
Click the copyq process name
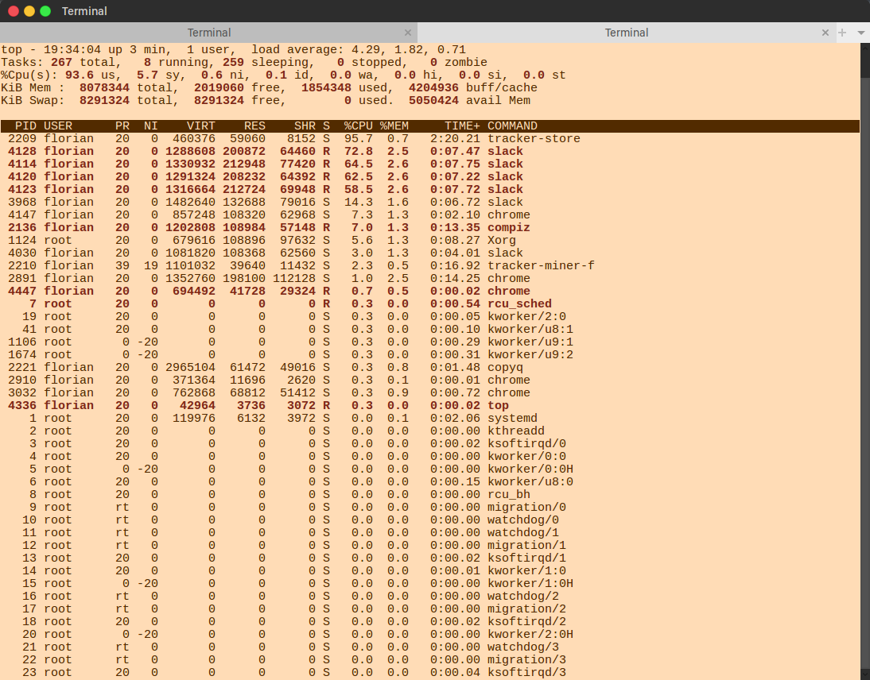coord(505,368)
